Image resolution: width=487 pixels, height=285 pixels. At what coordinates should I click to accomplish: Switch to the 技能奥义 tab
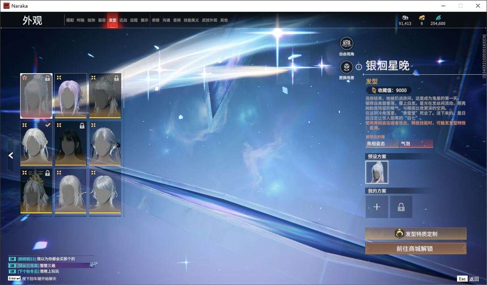[x=191, y=20]
